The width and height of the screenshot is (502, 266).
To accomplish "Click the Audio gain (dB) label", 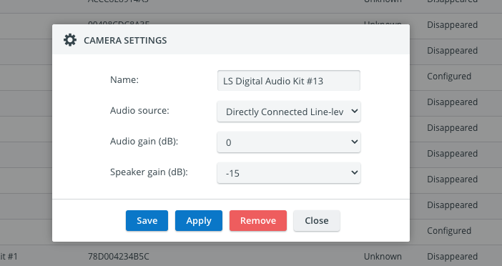I will 144,141.
